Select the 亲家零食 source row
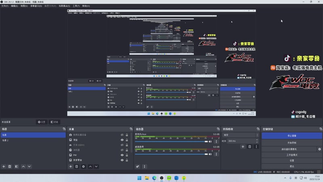The height and width of the screenshot is (182, 323). point(99,160)
